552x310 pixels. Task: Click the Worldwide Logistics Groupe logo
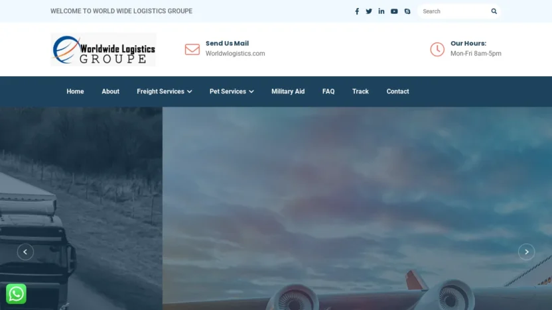(x=103, y=50)
